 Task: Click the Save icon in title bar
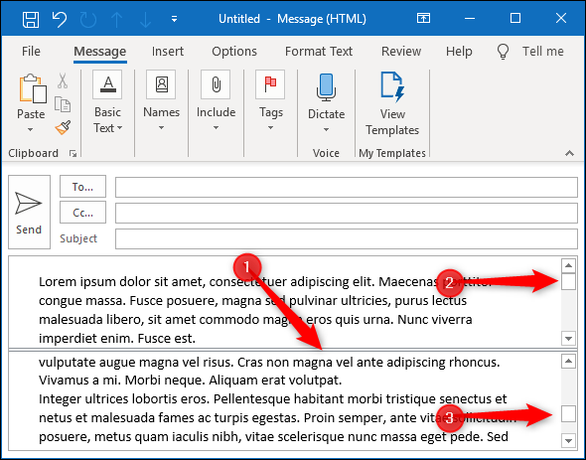[x=31, y=19]
